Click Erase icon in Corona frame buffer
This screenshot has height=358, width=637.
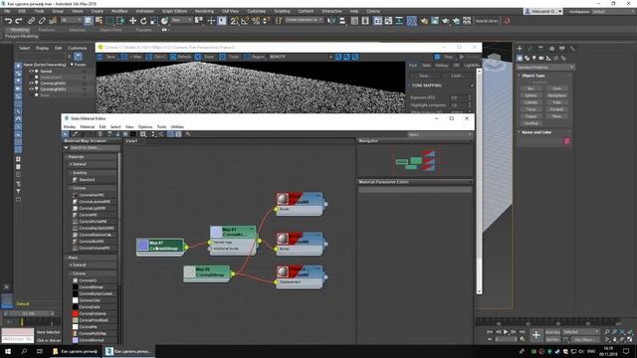pyautogui.click(x=198, y=57)
